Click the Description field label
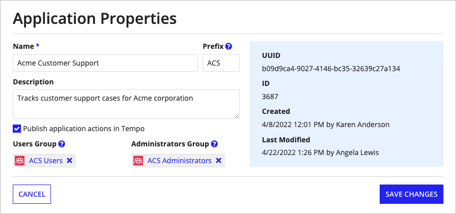 tap(33, 82)
